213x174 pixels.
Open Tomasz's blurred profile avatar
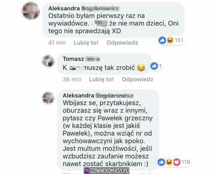(48, 61)
